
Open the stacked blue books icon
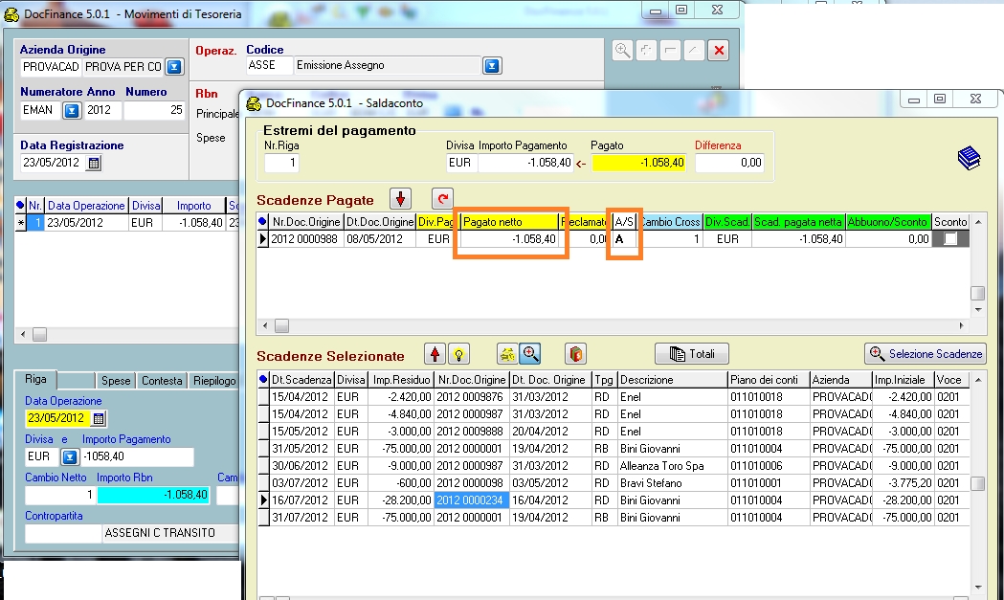pos(969,158)
